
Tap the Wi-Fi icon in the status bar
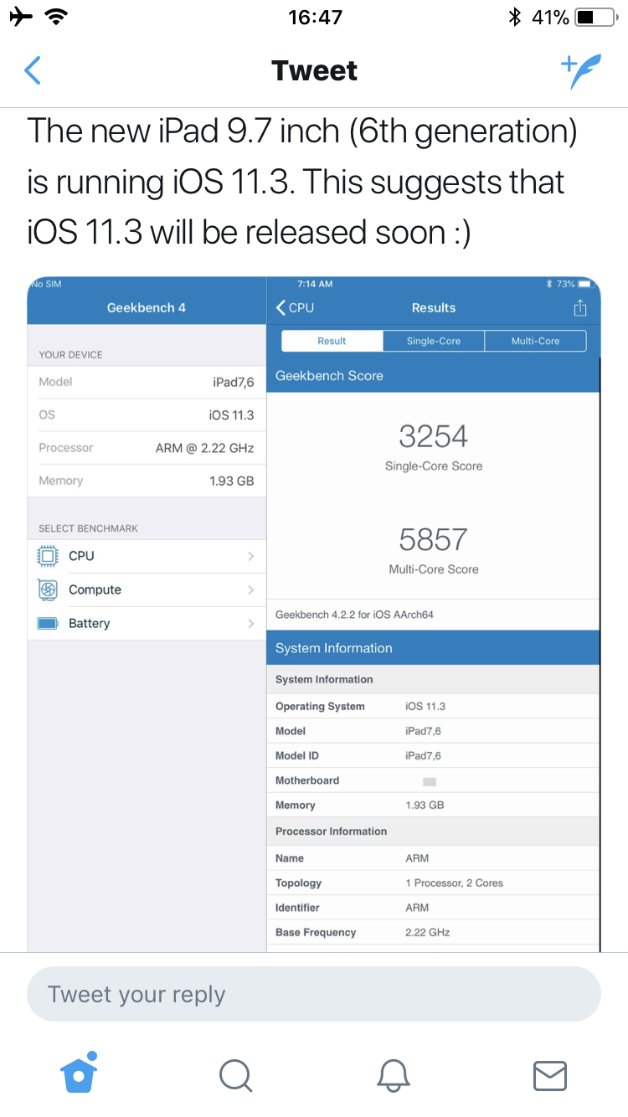tap(57, 16)
